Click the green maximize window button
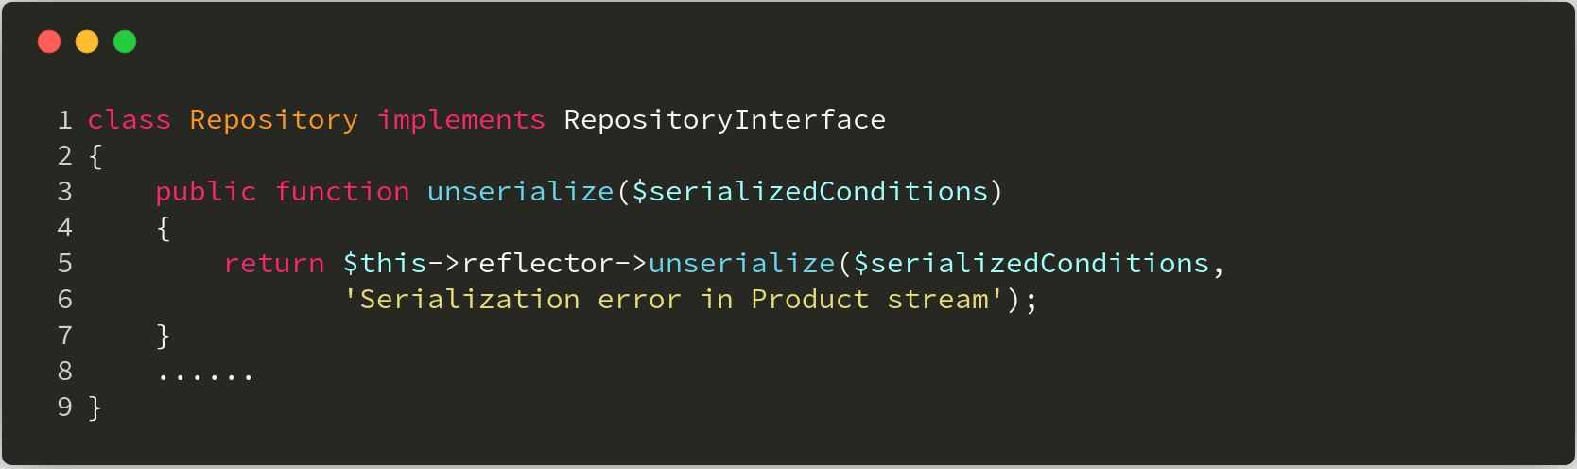The image size is (1577, 469). tap(125, 42)
